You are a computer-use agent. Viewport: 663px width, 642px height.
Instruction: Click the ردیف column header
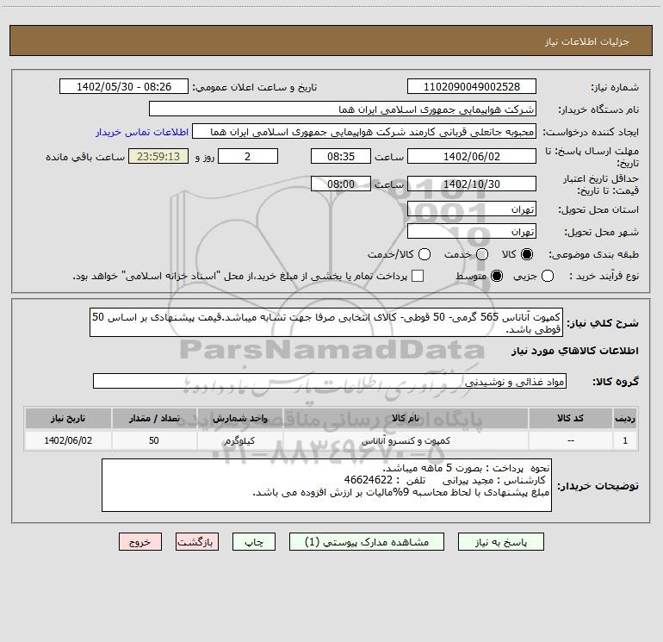625,418
